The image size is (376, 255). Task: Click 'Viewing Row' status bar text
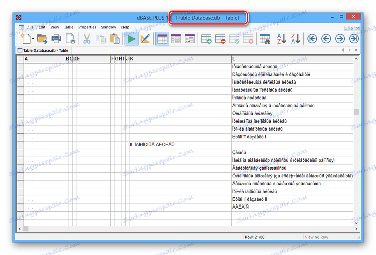(317, 237)
